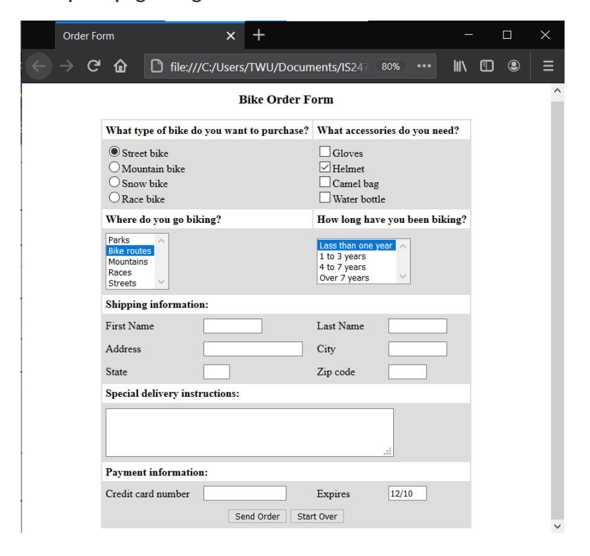Minimize the browser window
This screenshot has width=590, height=556.
468,35
